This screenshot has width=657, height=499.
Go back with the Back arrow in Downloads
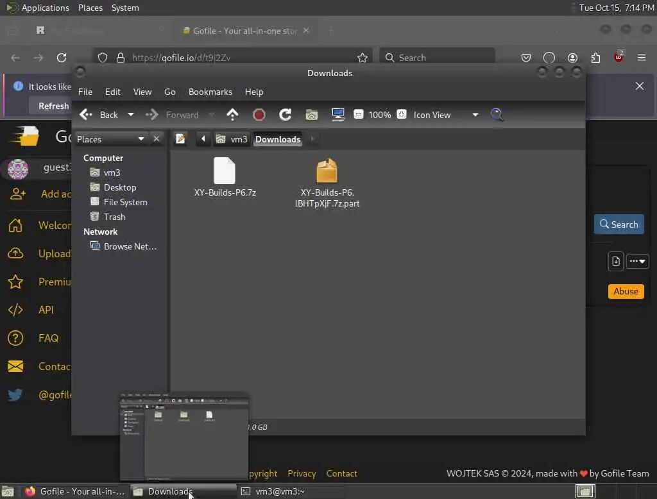pyautogui.click(x=98, y=115)
